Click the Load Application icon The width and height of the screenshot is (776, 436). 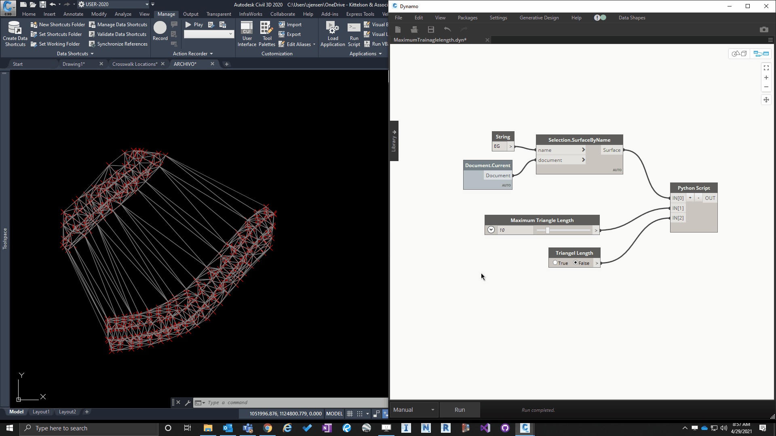(333, 34)
